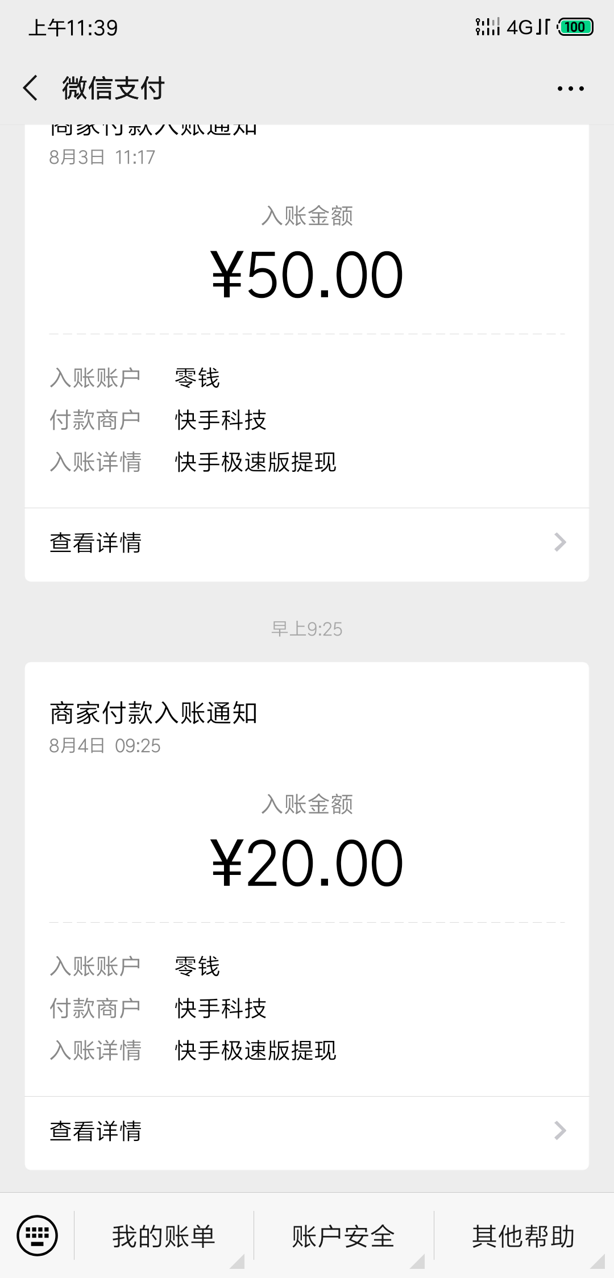Open 账户安全 menu
This screenshot has height=1278, width=614.
(343, 1236)
